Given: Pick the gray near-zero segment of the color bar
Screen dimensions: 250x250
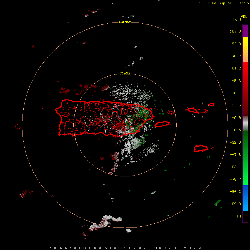Looking at the screenshot, I should point(245,124).
